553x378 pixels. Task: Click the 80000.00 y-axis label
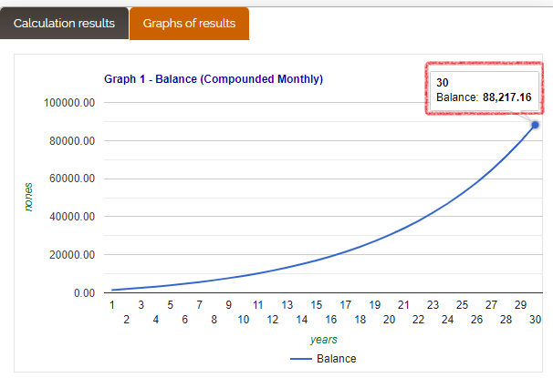(x=72, y=141)
